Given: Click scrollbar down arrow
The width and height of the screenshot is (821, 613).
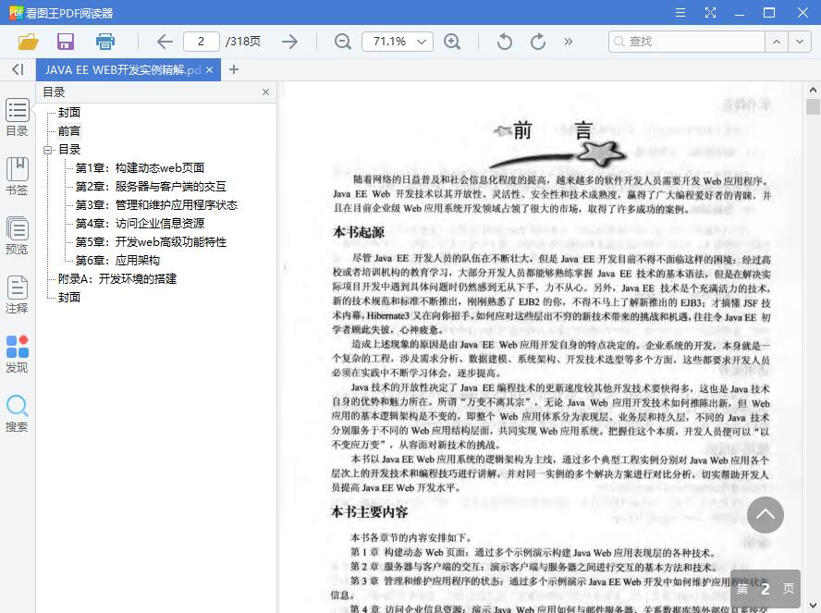Looking at the screenshot, I should [813, 607].
